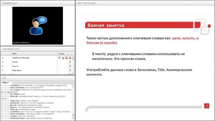
Task: Click the user avatar icon in Norair row
Action: pos(70,62)
